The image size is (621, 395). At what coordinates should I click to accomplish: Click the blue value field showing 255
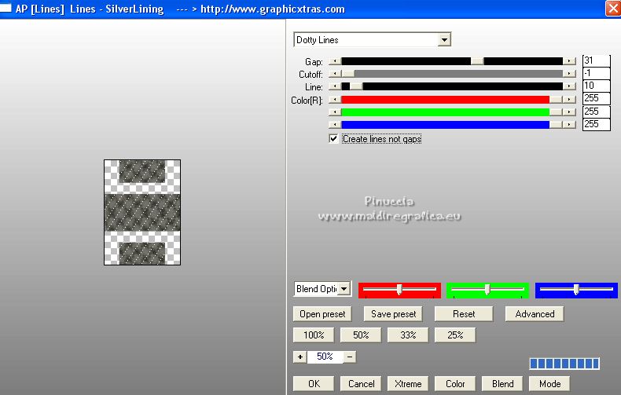click(x=597, y=124)
